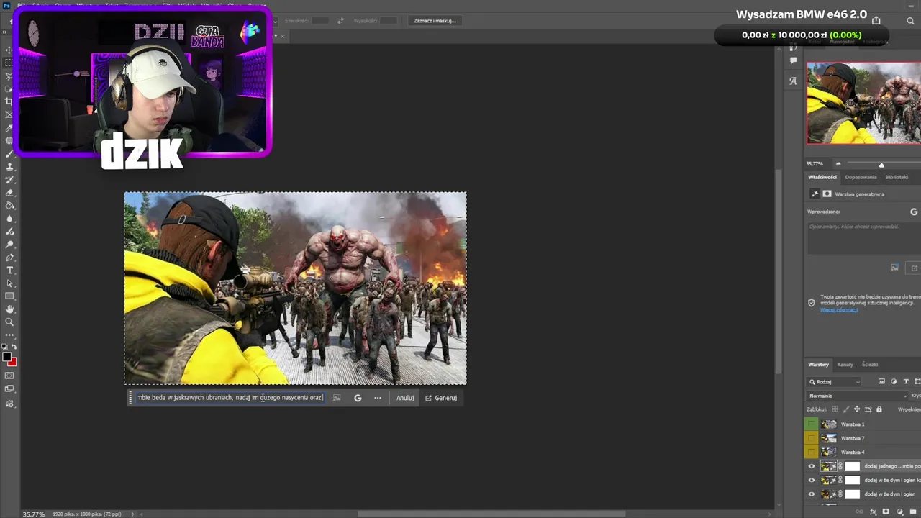Hide 'dodaj w tle dym i ogien ko' layer

tap(812, 480)
